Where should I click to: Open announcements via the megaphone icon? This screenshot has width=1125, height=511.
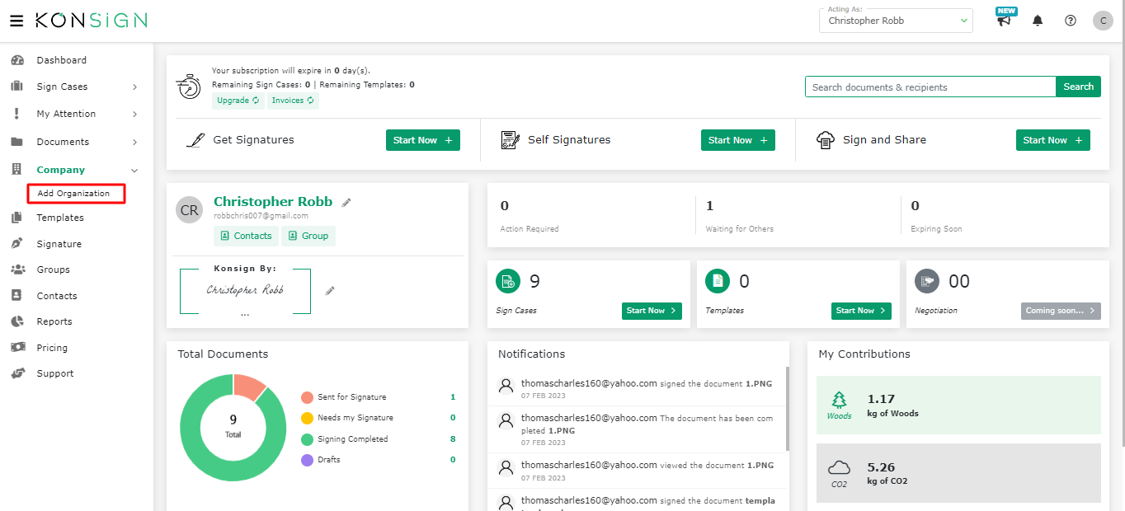point(1005,21)
